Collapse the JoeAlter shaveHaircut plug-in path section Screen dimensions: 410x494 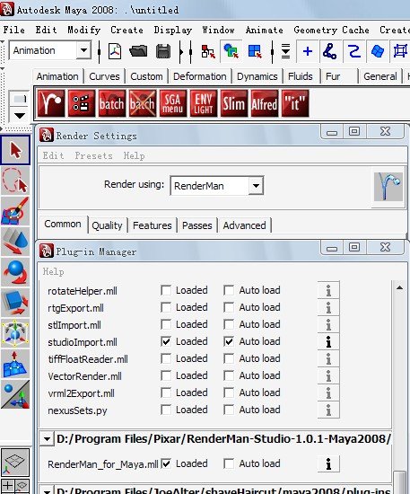click(48, 491)
